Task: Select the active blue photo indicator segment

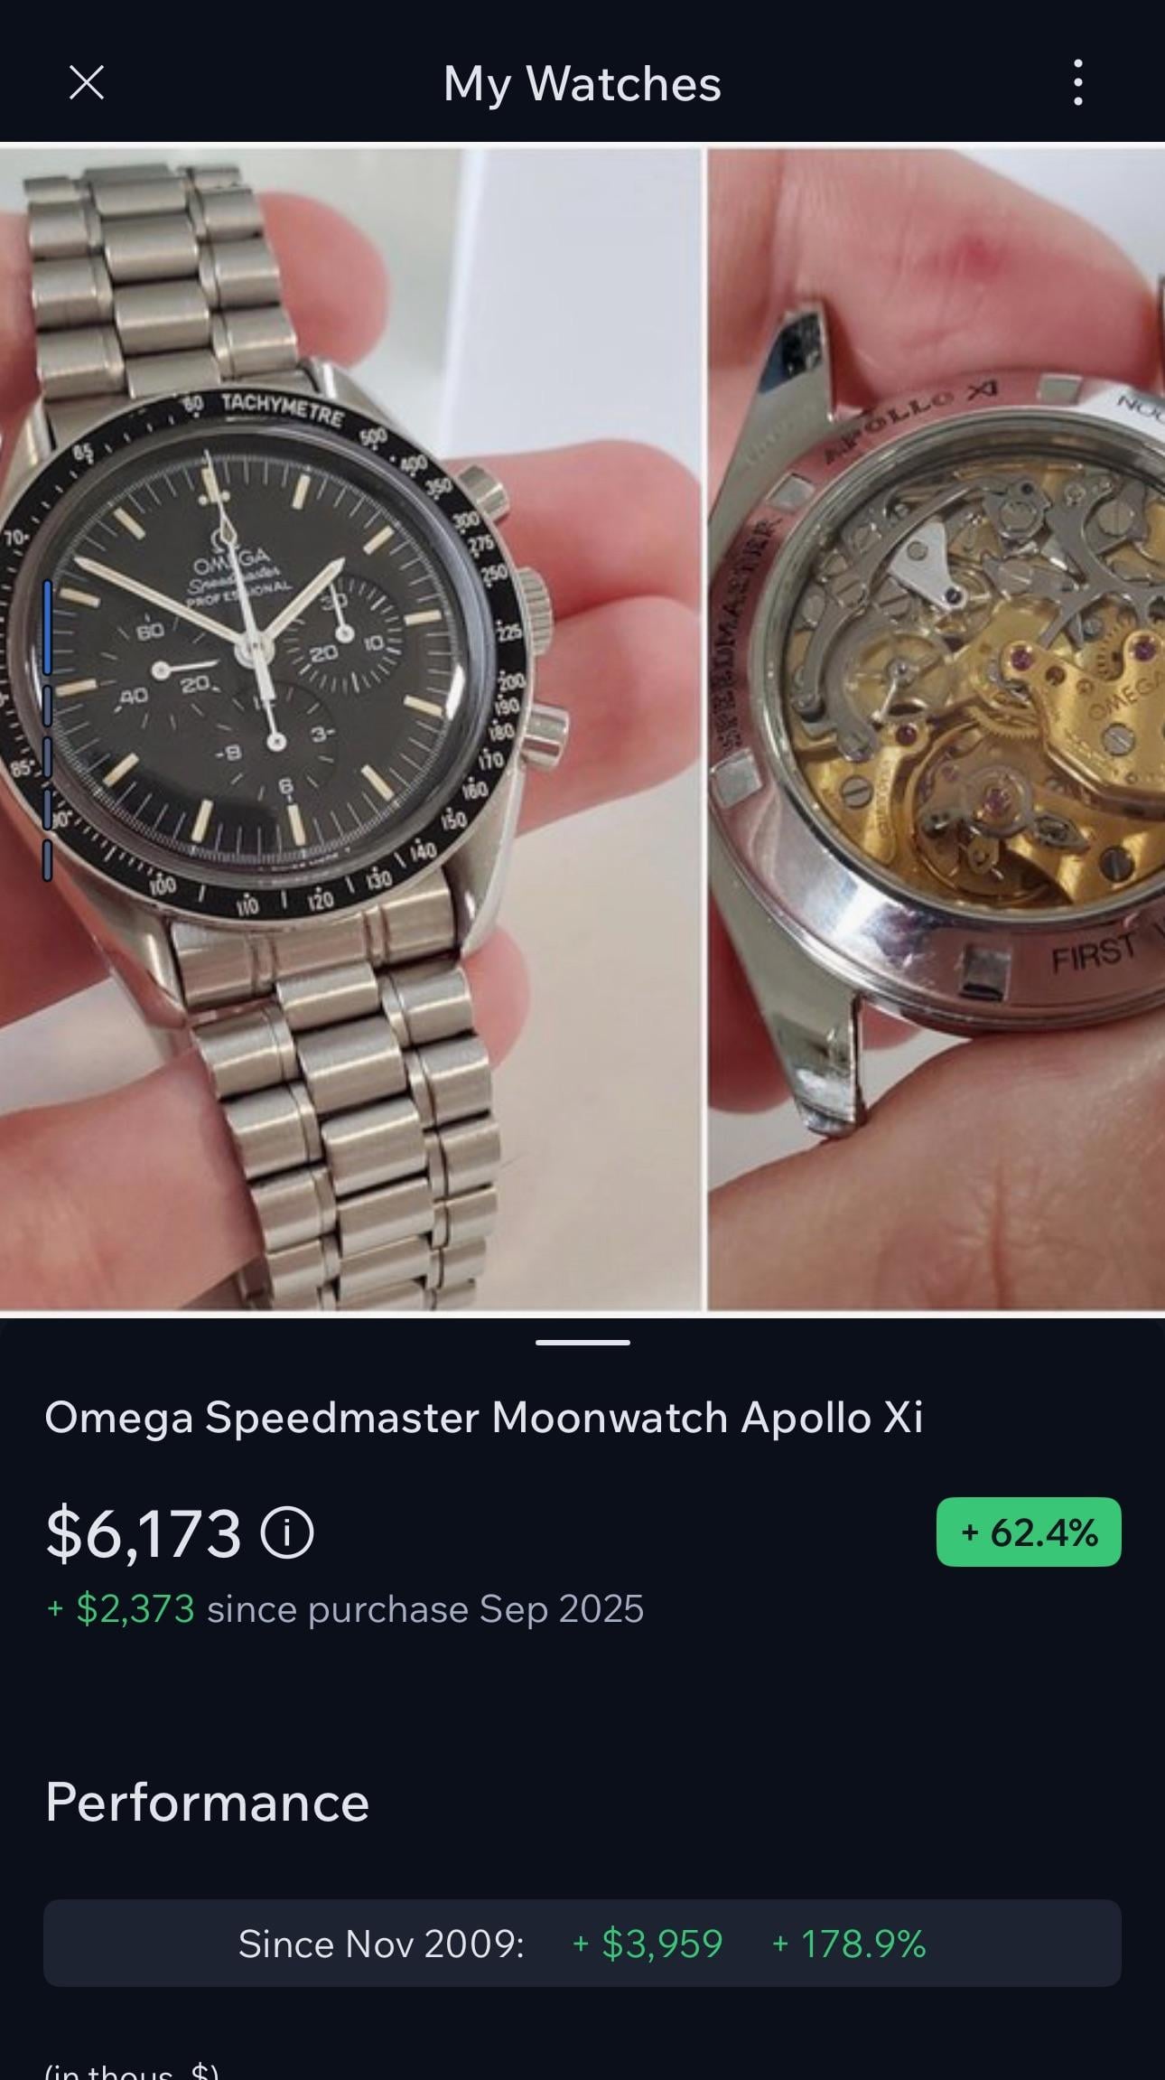Action: click(x=47, y=627)
